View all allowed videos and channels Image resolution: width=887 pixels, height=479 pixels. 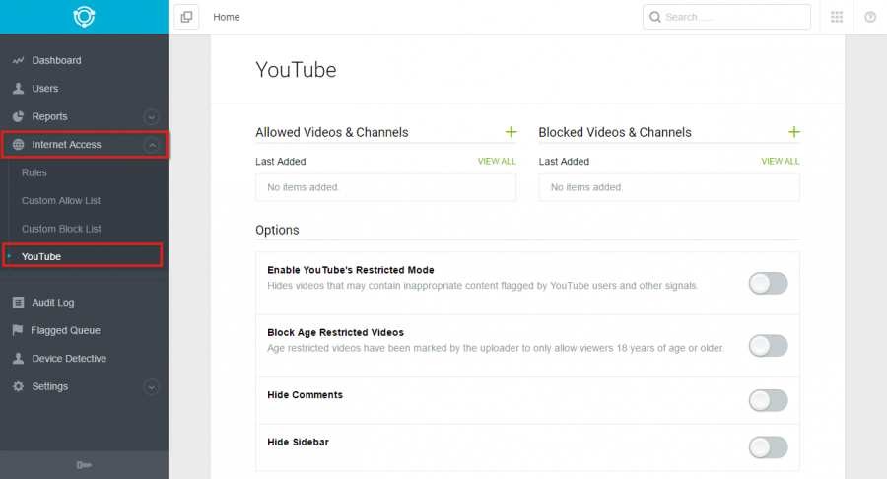497,162
